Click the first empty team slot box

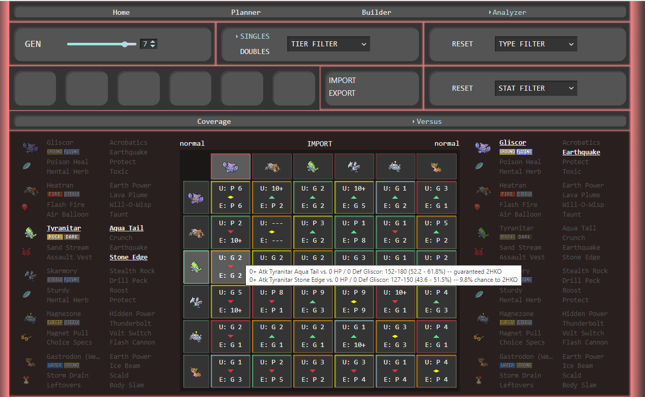[x=35, y=88]
